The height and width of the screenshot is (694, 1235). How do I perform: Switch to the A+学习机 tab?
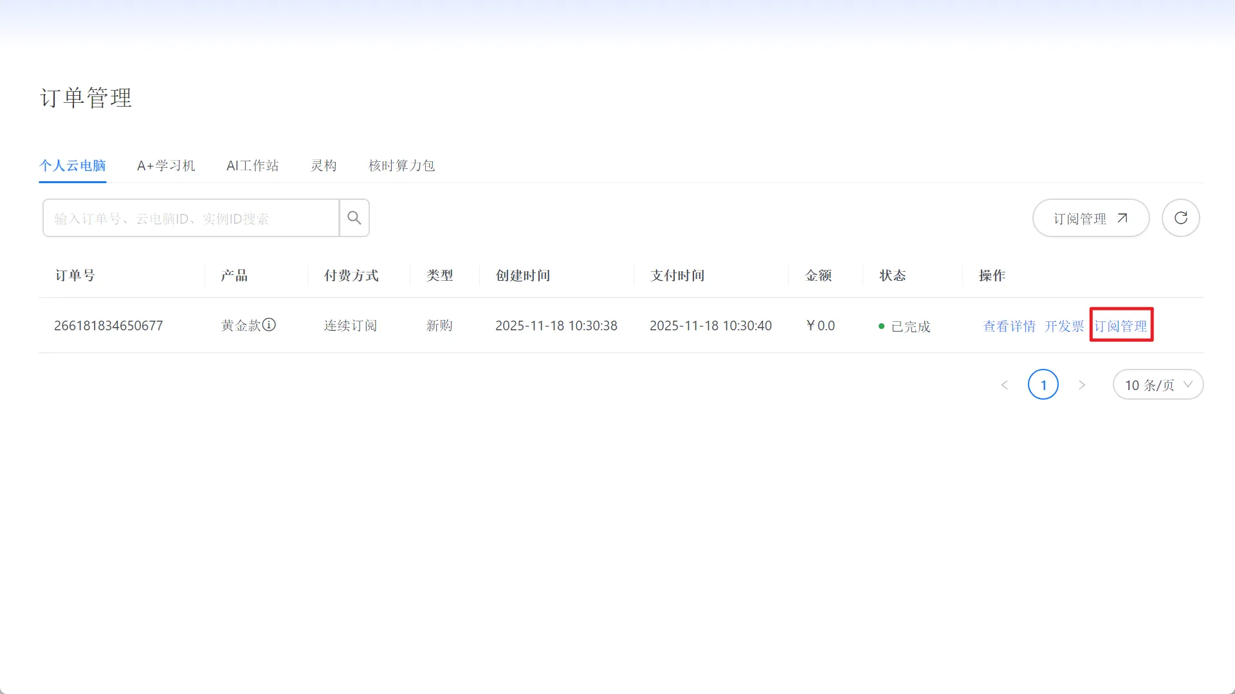coord(166,166)
